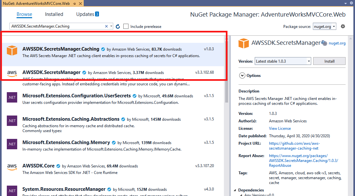
Task: Click the AWS logo beside AWSSDK.SecretsManager
Action: click(12, 74)
